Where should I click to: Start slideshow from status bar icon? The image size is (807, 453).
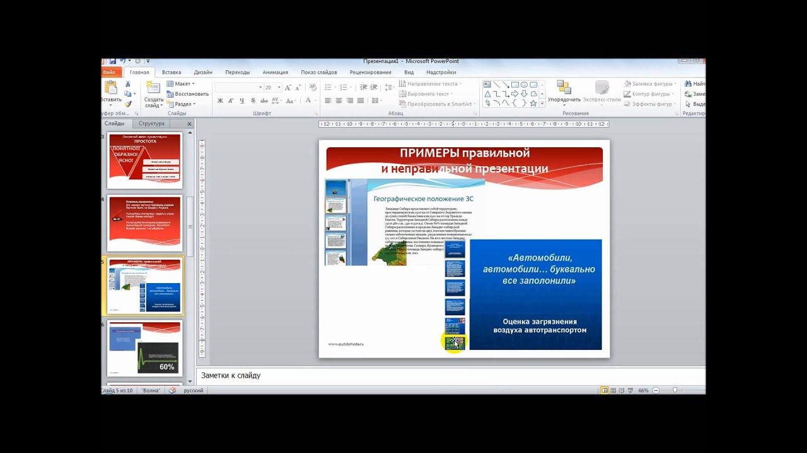click(x=631, y=390)
